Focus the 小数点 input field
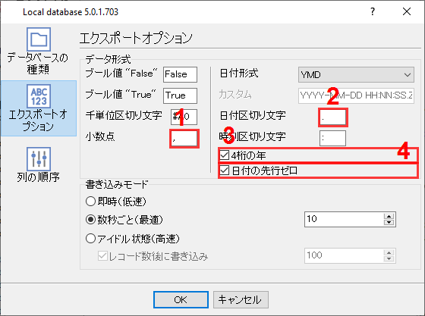Screen dimensions: 425x316 [184, 139]
